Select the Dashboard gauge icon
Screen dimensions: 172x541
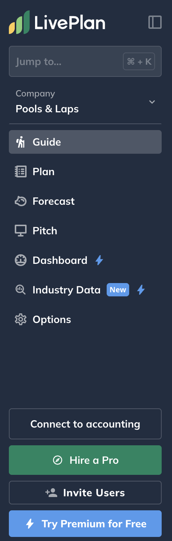click(21, 260)
